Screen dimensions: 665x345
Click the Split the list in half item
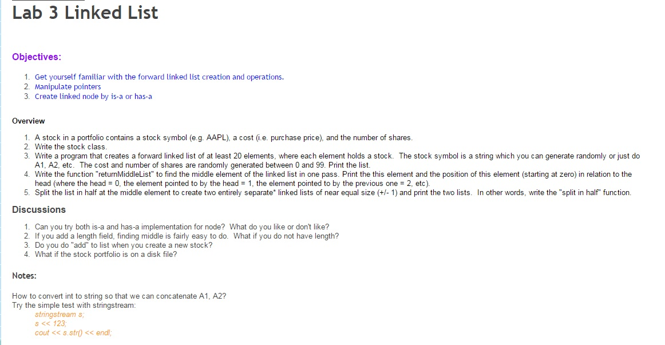[x=333, y=192]
